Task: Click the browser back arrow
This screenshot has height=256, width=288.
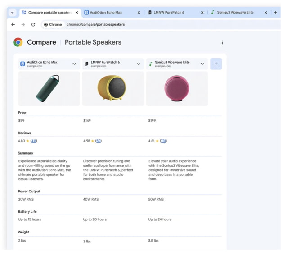Action: [x=13, y=24]
